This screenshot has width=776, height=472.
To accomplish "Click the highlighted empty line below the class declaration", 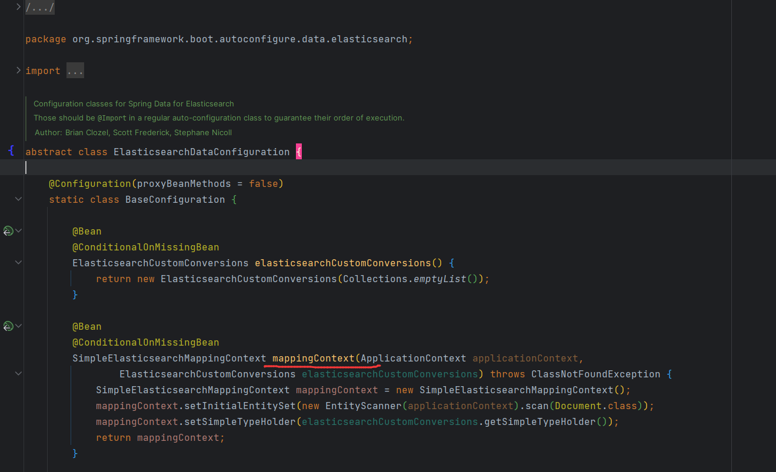I will (x=118, y=167).
